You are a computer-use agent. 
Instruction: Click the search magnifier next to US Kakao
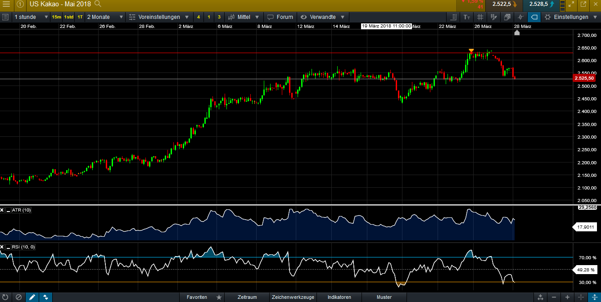[98, 4]
